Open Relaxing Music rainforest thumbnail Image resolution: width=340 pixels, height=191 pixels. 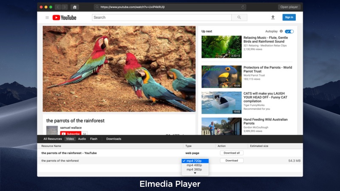(221, 47)
